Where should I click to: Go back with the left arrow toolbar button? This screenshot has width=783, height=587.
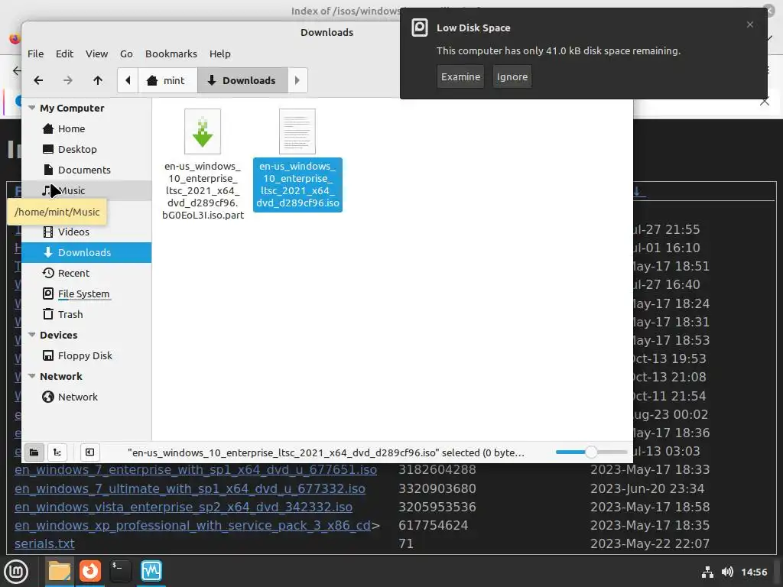pos(38,80)
